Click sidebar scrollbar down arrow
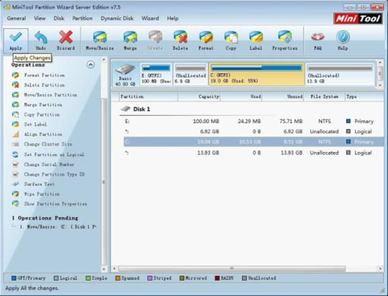The image size is (388, 296). tap(104, 269)
